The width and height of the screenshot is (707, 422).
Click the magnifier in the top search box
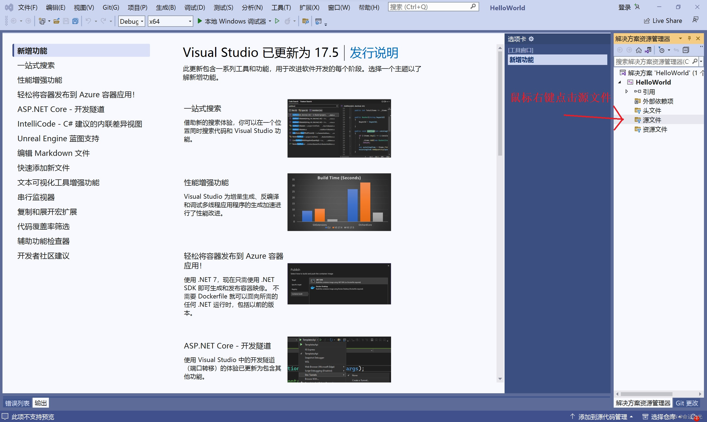tap(473, 6)
